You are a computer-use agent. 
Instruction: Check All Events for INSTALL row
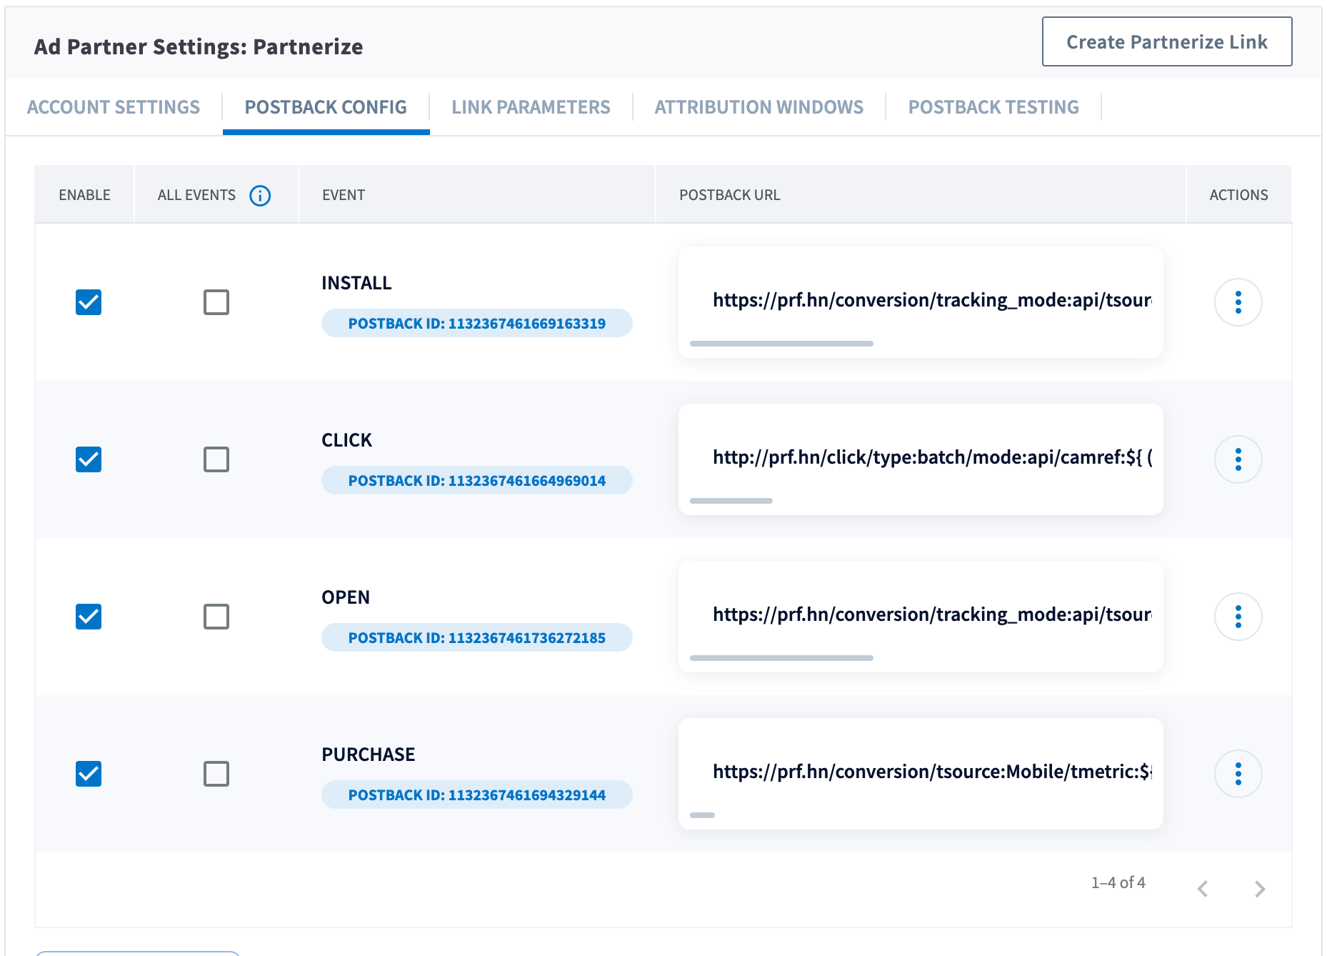[216, 302]
